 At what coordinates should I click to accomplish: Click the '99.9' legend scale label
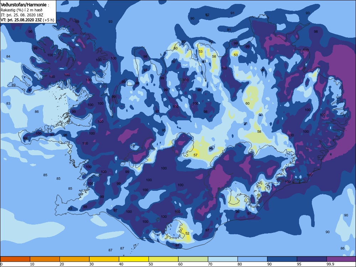(x=330, y=264)
